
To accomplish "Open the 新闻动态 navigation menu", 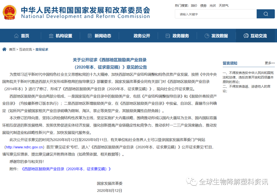I will click(103, 36).
